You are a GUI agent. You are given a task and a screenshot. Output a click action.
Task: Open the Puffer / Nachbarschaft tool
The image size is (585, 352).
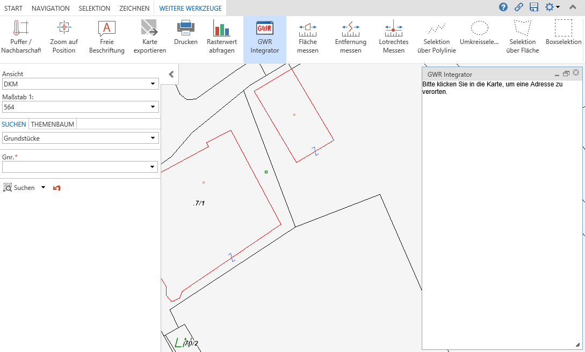[x=21, y=36]
